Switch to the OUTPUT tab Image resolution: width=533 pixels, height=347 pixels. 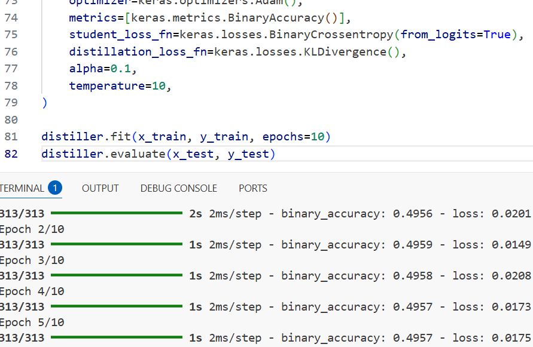99,188
